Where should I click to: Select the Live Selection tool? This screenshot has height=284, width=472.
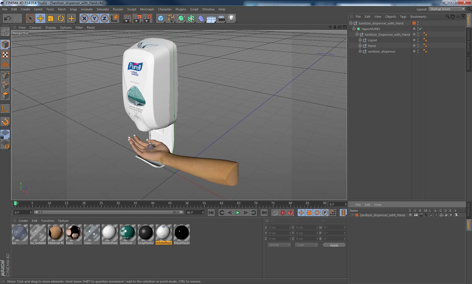[x=30, y=19]
